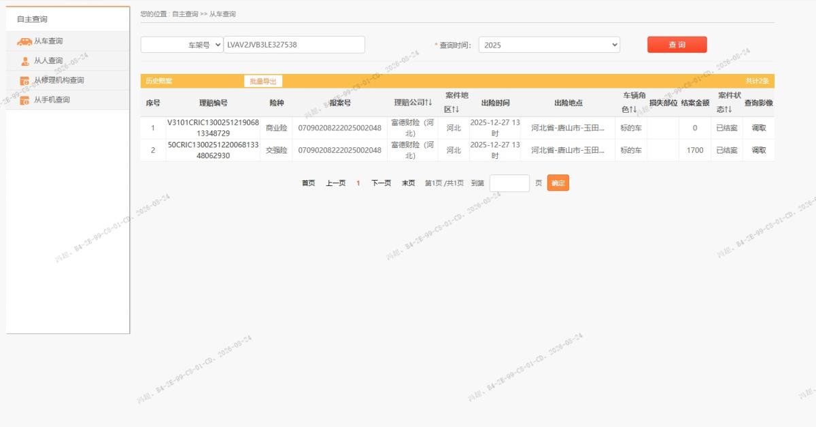Click the person icon beside 从人查询
This screenshot has width=816, height=427.
click(25, 61)
